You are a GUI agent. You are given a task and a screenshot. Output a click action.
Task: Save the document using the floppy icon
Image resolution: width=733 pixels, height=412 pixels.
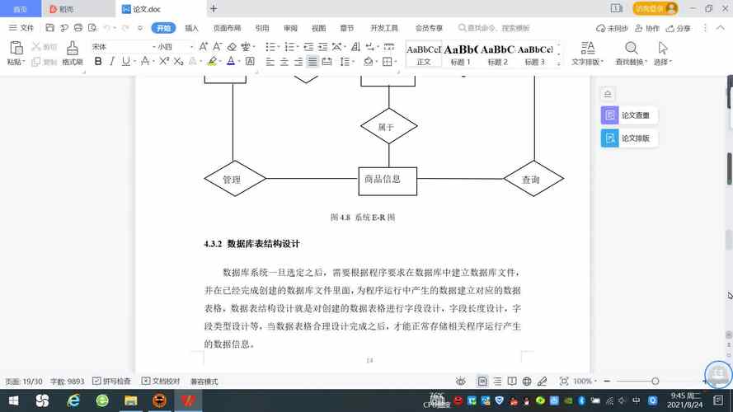tap(49, 28)
